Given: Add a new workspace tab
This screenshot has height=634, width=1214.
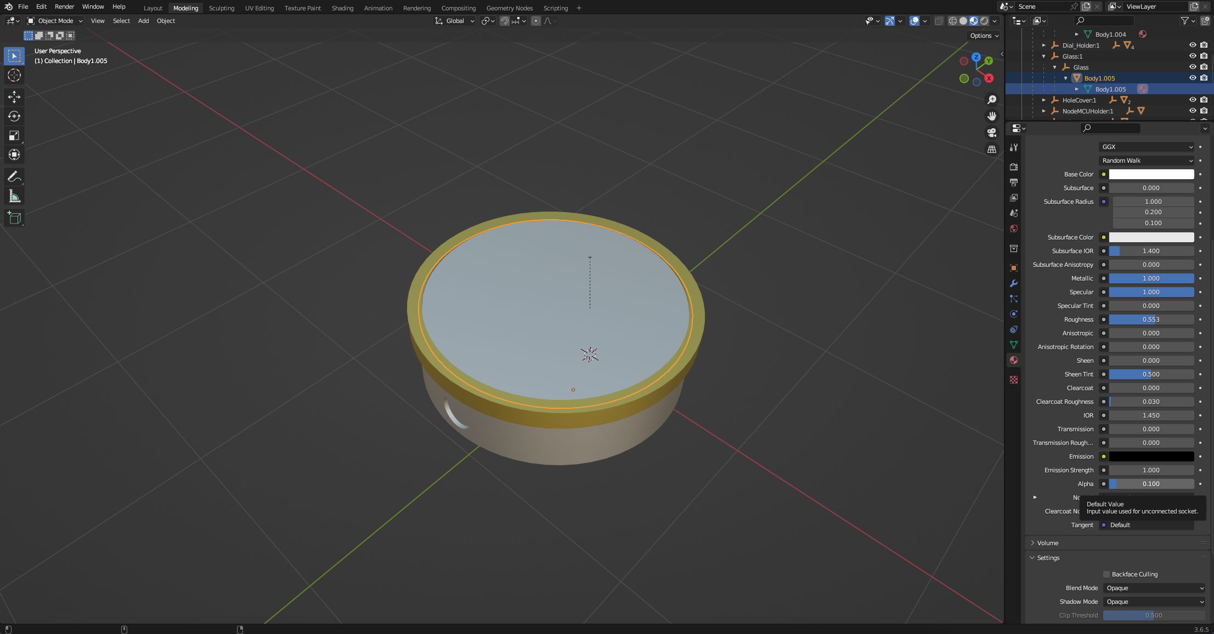Looking at the screenshot, I should click(579, 8).
